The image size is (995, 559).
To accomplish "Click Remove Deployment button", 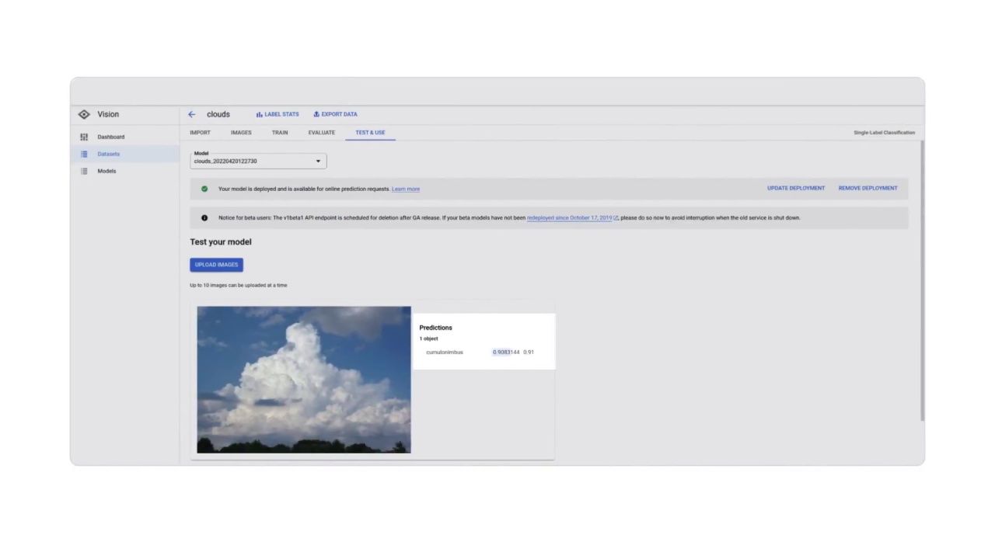I will (868, 188).
